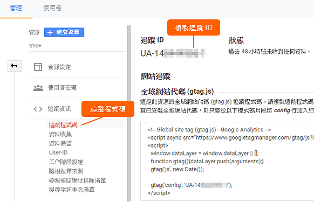Viewport: 314px width, 202px height.
Task: Open 資料保留 submenu link
Action: tap(60, 143)
